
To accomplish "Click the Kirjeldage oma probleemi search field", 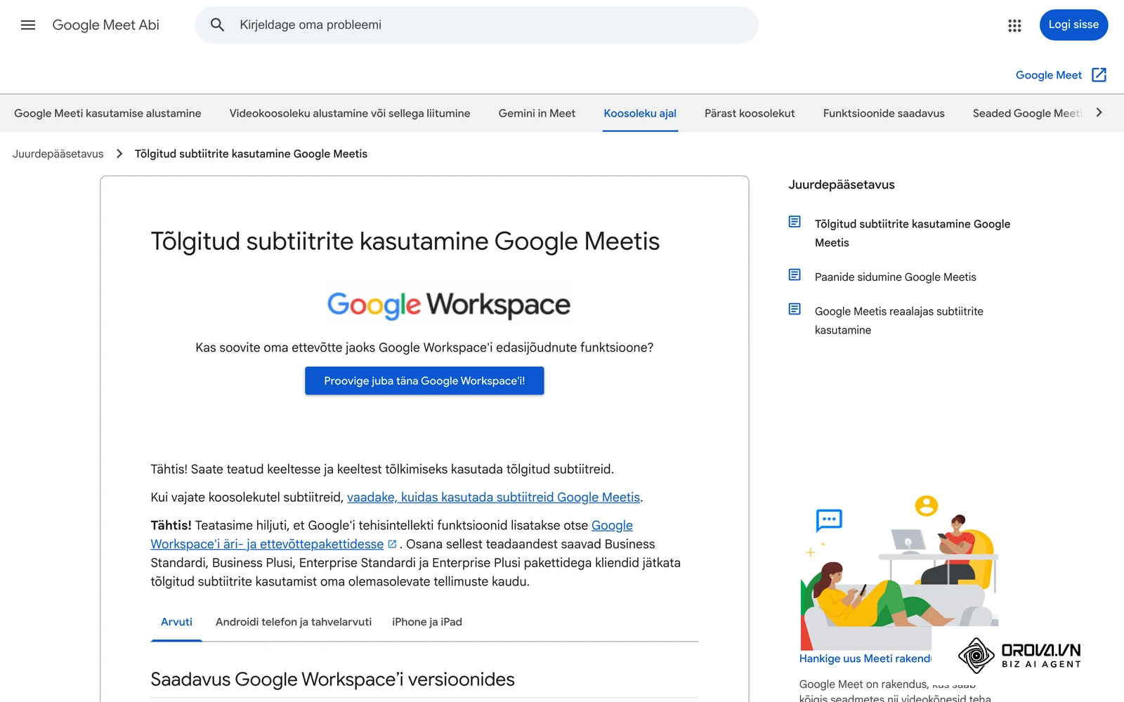I will pos(477,25).
